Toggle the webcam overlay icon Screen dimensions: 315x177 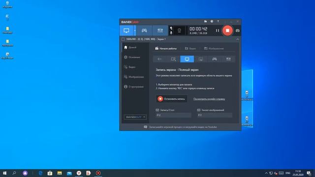point(179,30)
